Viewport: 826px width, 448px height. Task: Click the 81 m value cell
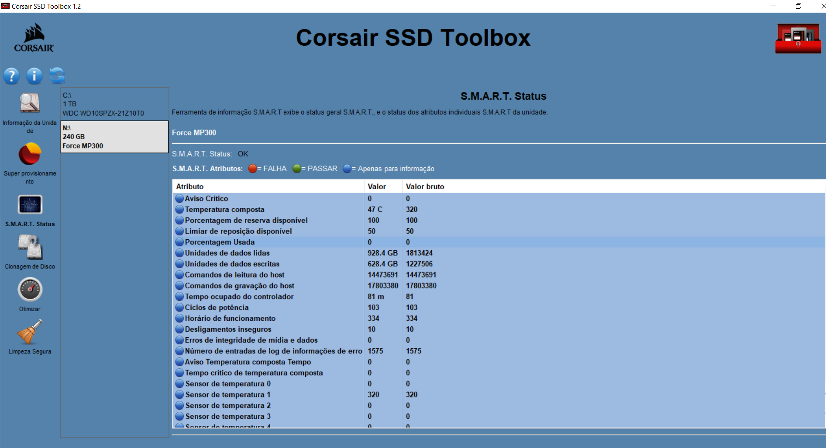tap(376, 296)
